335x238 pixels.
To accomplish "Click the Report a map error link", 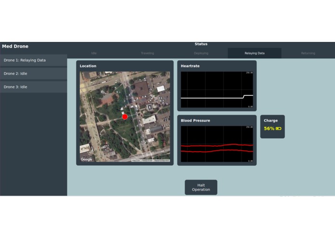I will (x=162, y=160).
